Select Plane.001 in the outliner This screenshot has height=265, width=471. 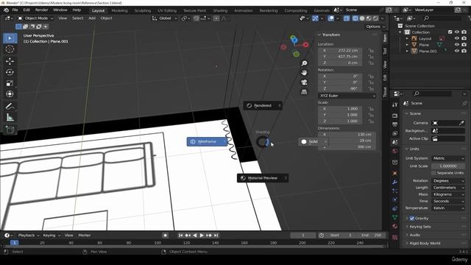pos(428,51)
